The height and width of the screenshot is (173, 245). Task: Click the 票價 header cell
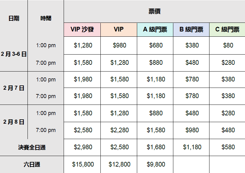(154, 12)
